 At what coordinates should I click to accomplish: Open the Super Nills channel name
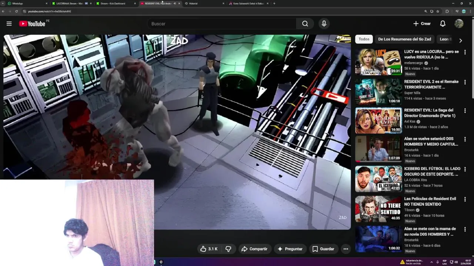[x=412, y=93]
